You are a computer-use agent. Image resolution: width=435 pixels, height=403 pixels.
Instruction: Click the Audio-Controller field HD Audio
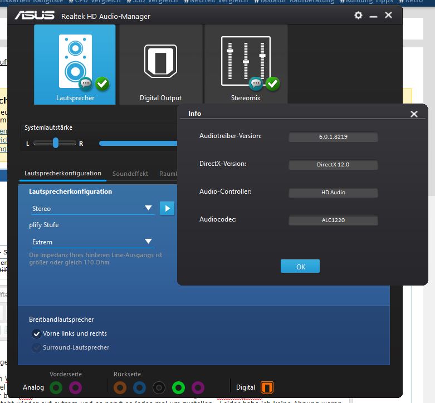[x=333, y=193]
